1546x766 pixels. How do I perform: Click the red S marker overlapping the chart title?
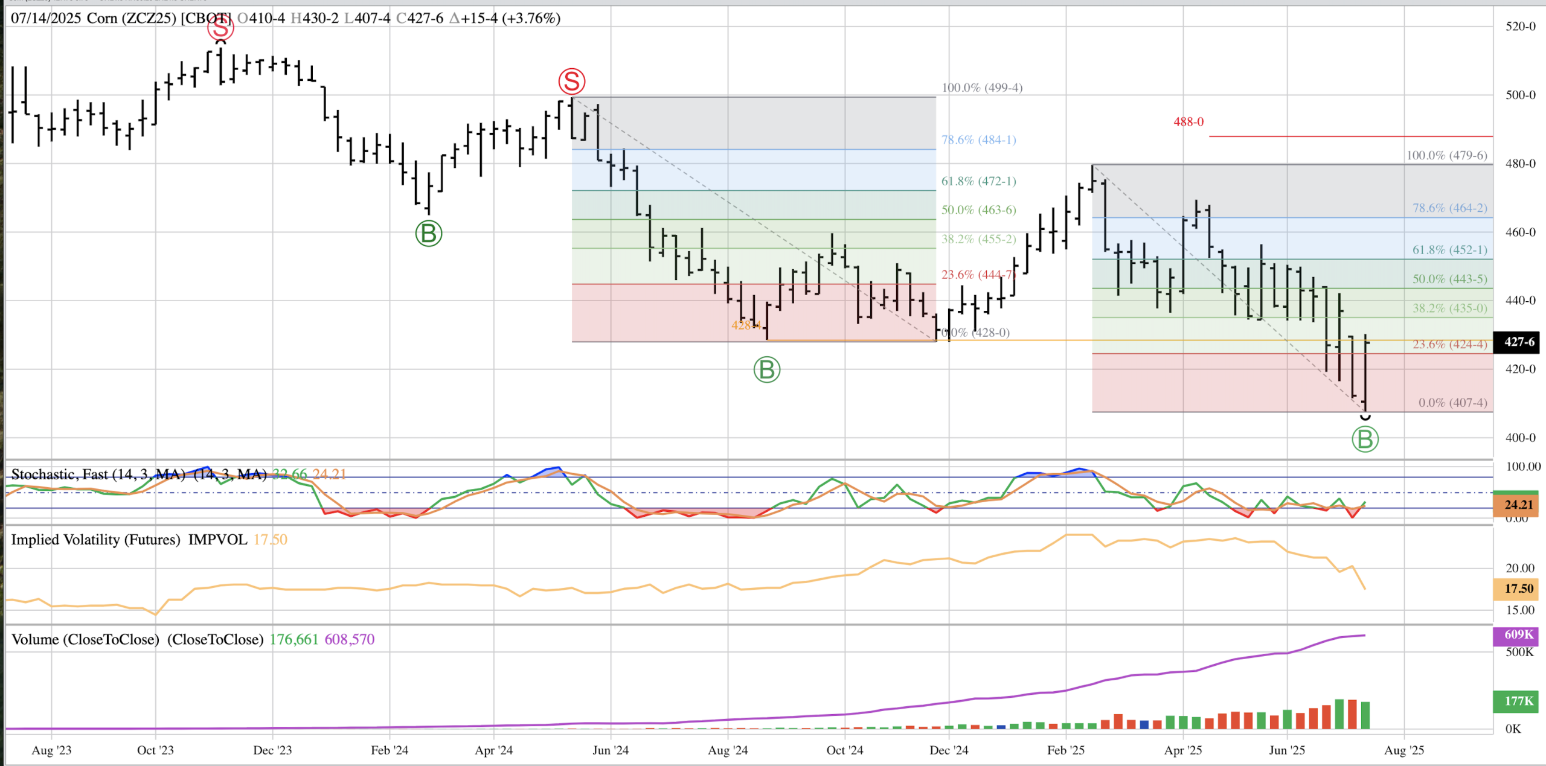pyautogui.click(x=220, y=27)
